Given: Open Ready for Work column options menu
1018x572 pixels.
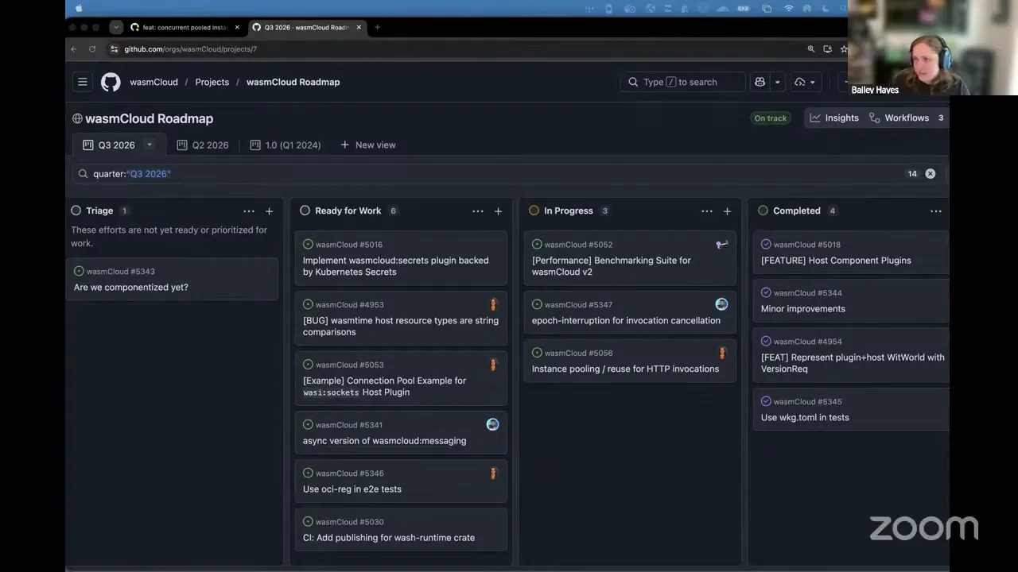Looking at the screenshot, I should 478,211.
